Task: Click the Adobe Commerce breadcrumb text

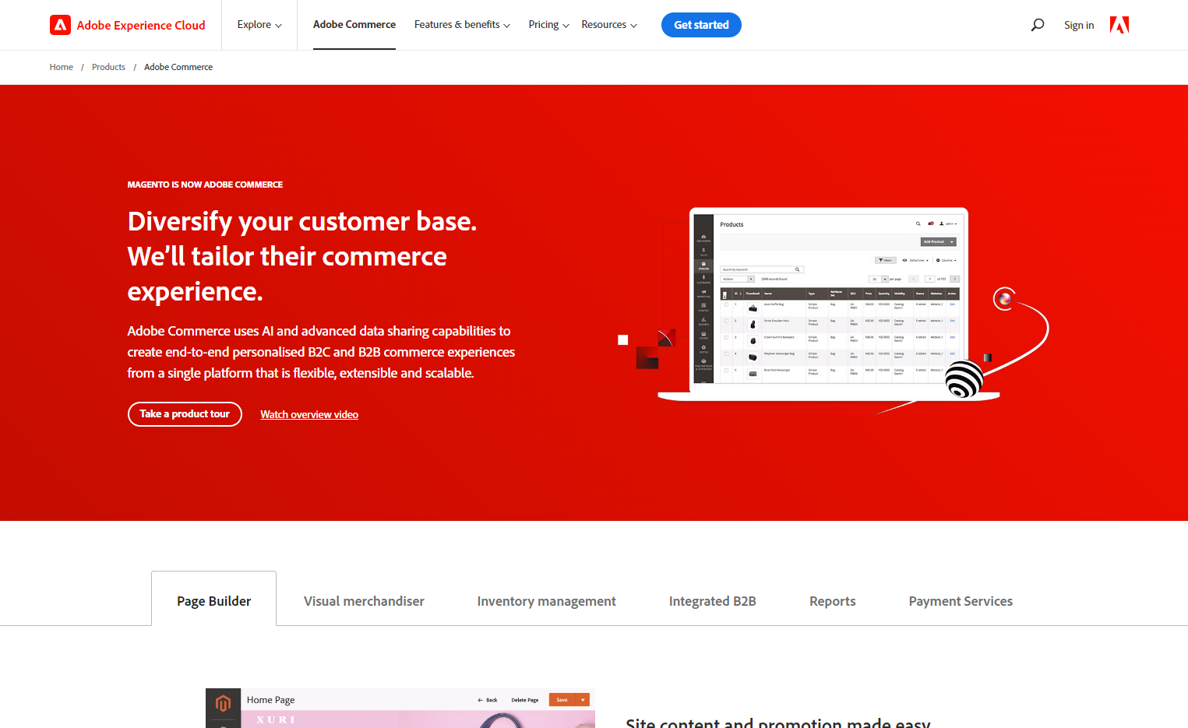Action: [178, 67]
